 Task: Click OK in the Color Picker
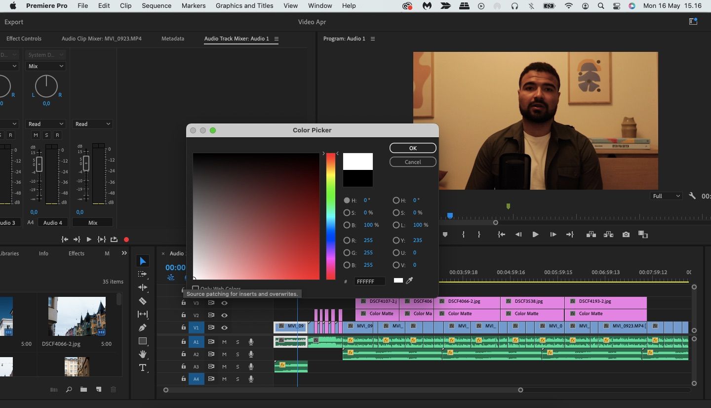pos(413,148)
